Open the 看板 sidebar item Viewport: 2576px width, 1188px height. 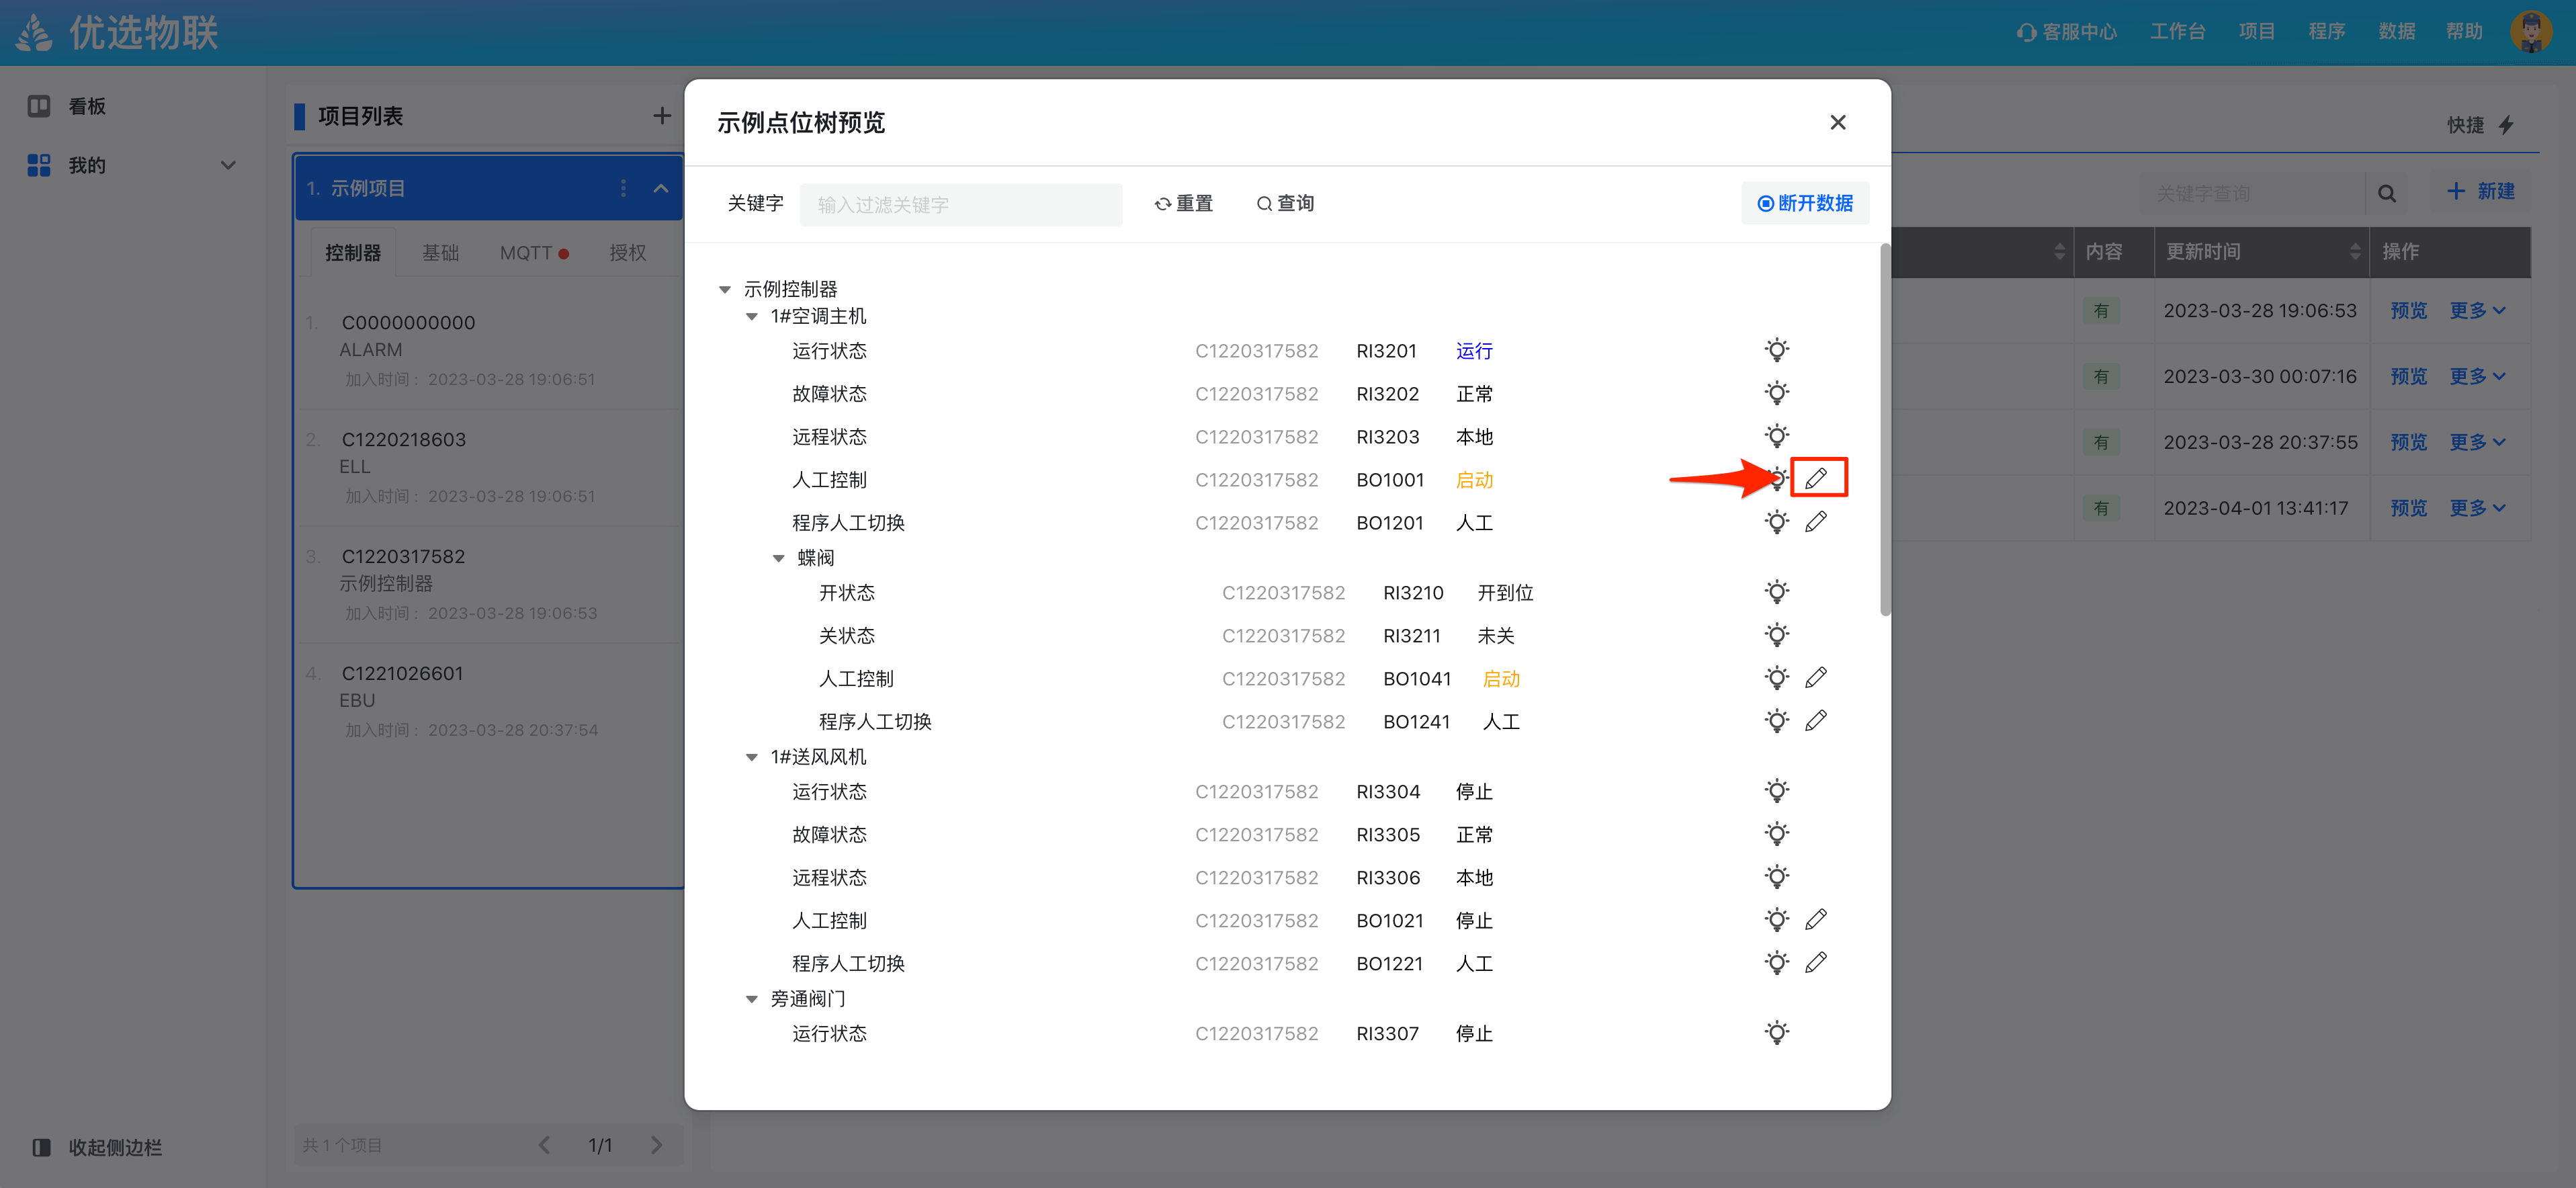(x=67, y=106)
